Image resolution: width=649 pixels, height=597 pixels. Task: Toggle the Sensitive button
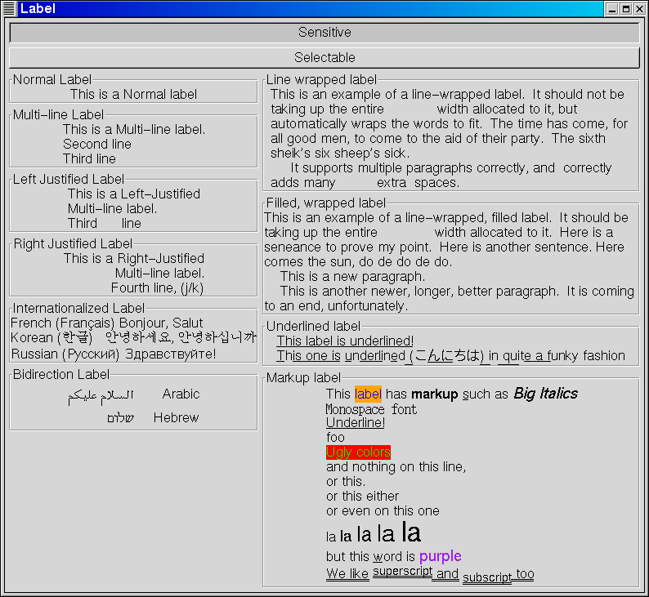coord(324,33)
